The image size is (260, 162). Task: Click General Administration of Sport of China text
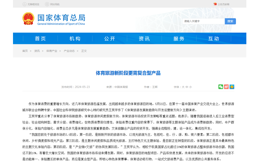coord(61,24)
